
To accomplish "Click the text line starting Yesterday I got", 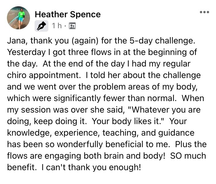I will pyautogui.click(x=102, y=52).
